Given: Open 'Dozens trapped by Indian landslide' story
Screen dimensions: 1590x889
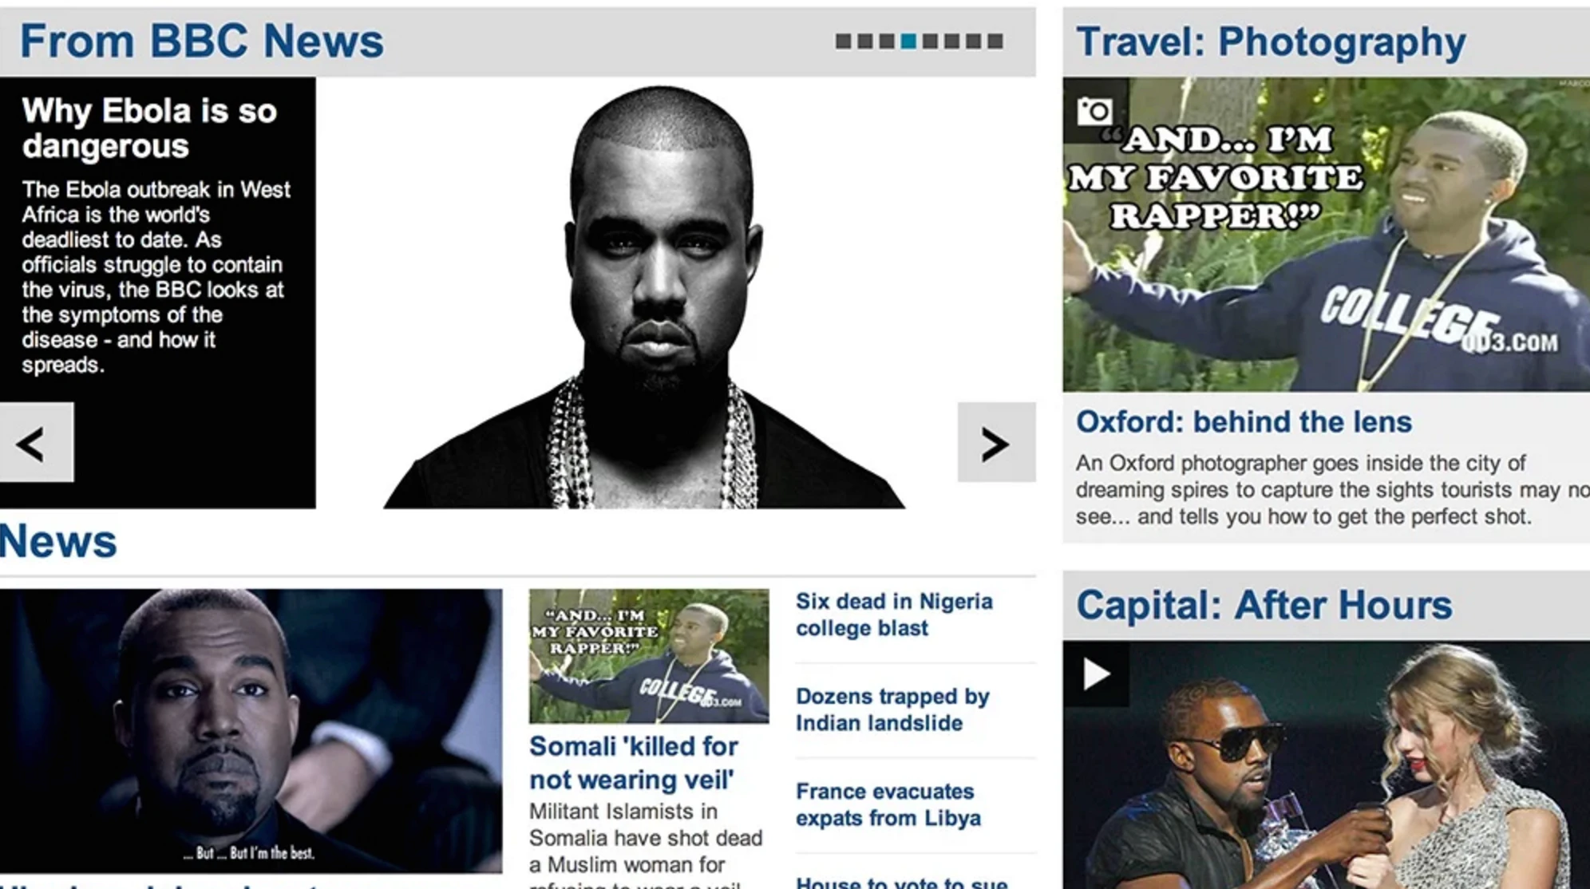Looking at the screenshot, I should click(x=892, y=709).
